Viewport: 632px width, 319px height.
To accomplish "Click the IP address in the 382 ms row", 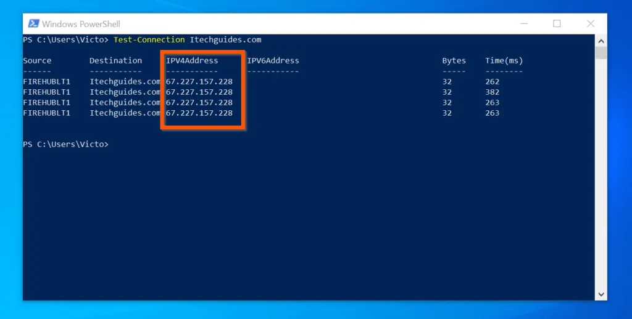I will tap(199, 92).
